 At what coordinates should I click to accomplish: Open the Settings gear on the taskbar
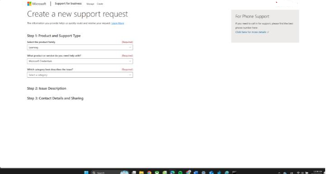203,172
